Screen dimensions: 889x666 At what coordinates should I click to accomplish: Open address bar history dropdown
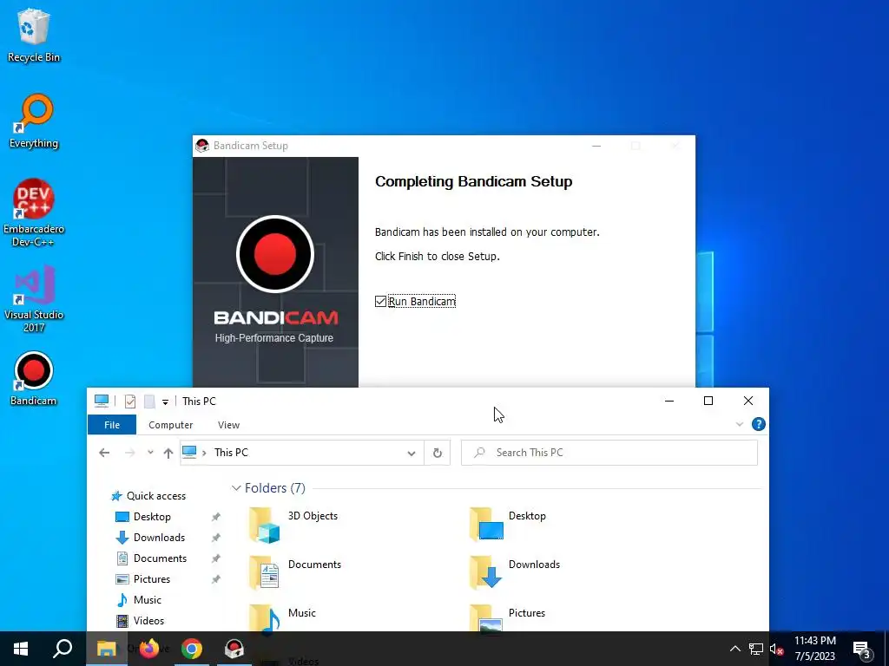coord(411,453)
